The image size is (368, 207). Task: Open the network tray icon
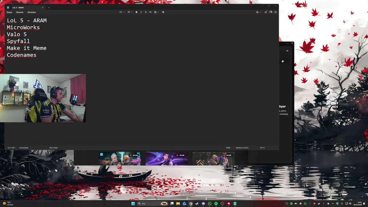[346, 204]
